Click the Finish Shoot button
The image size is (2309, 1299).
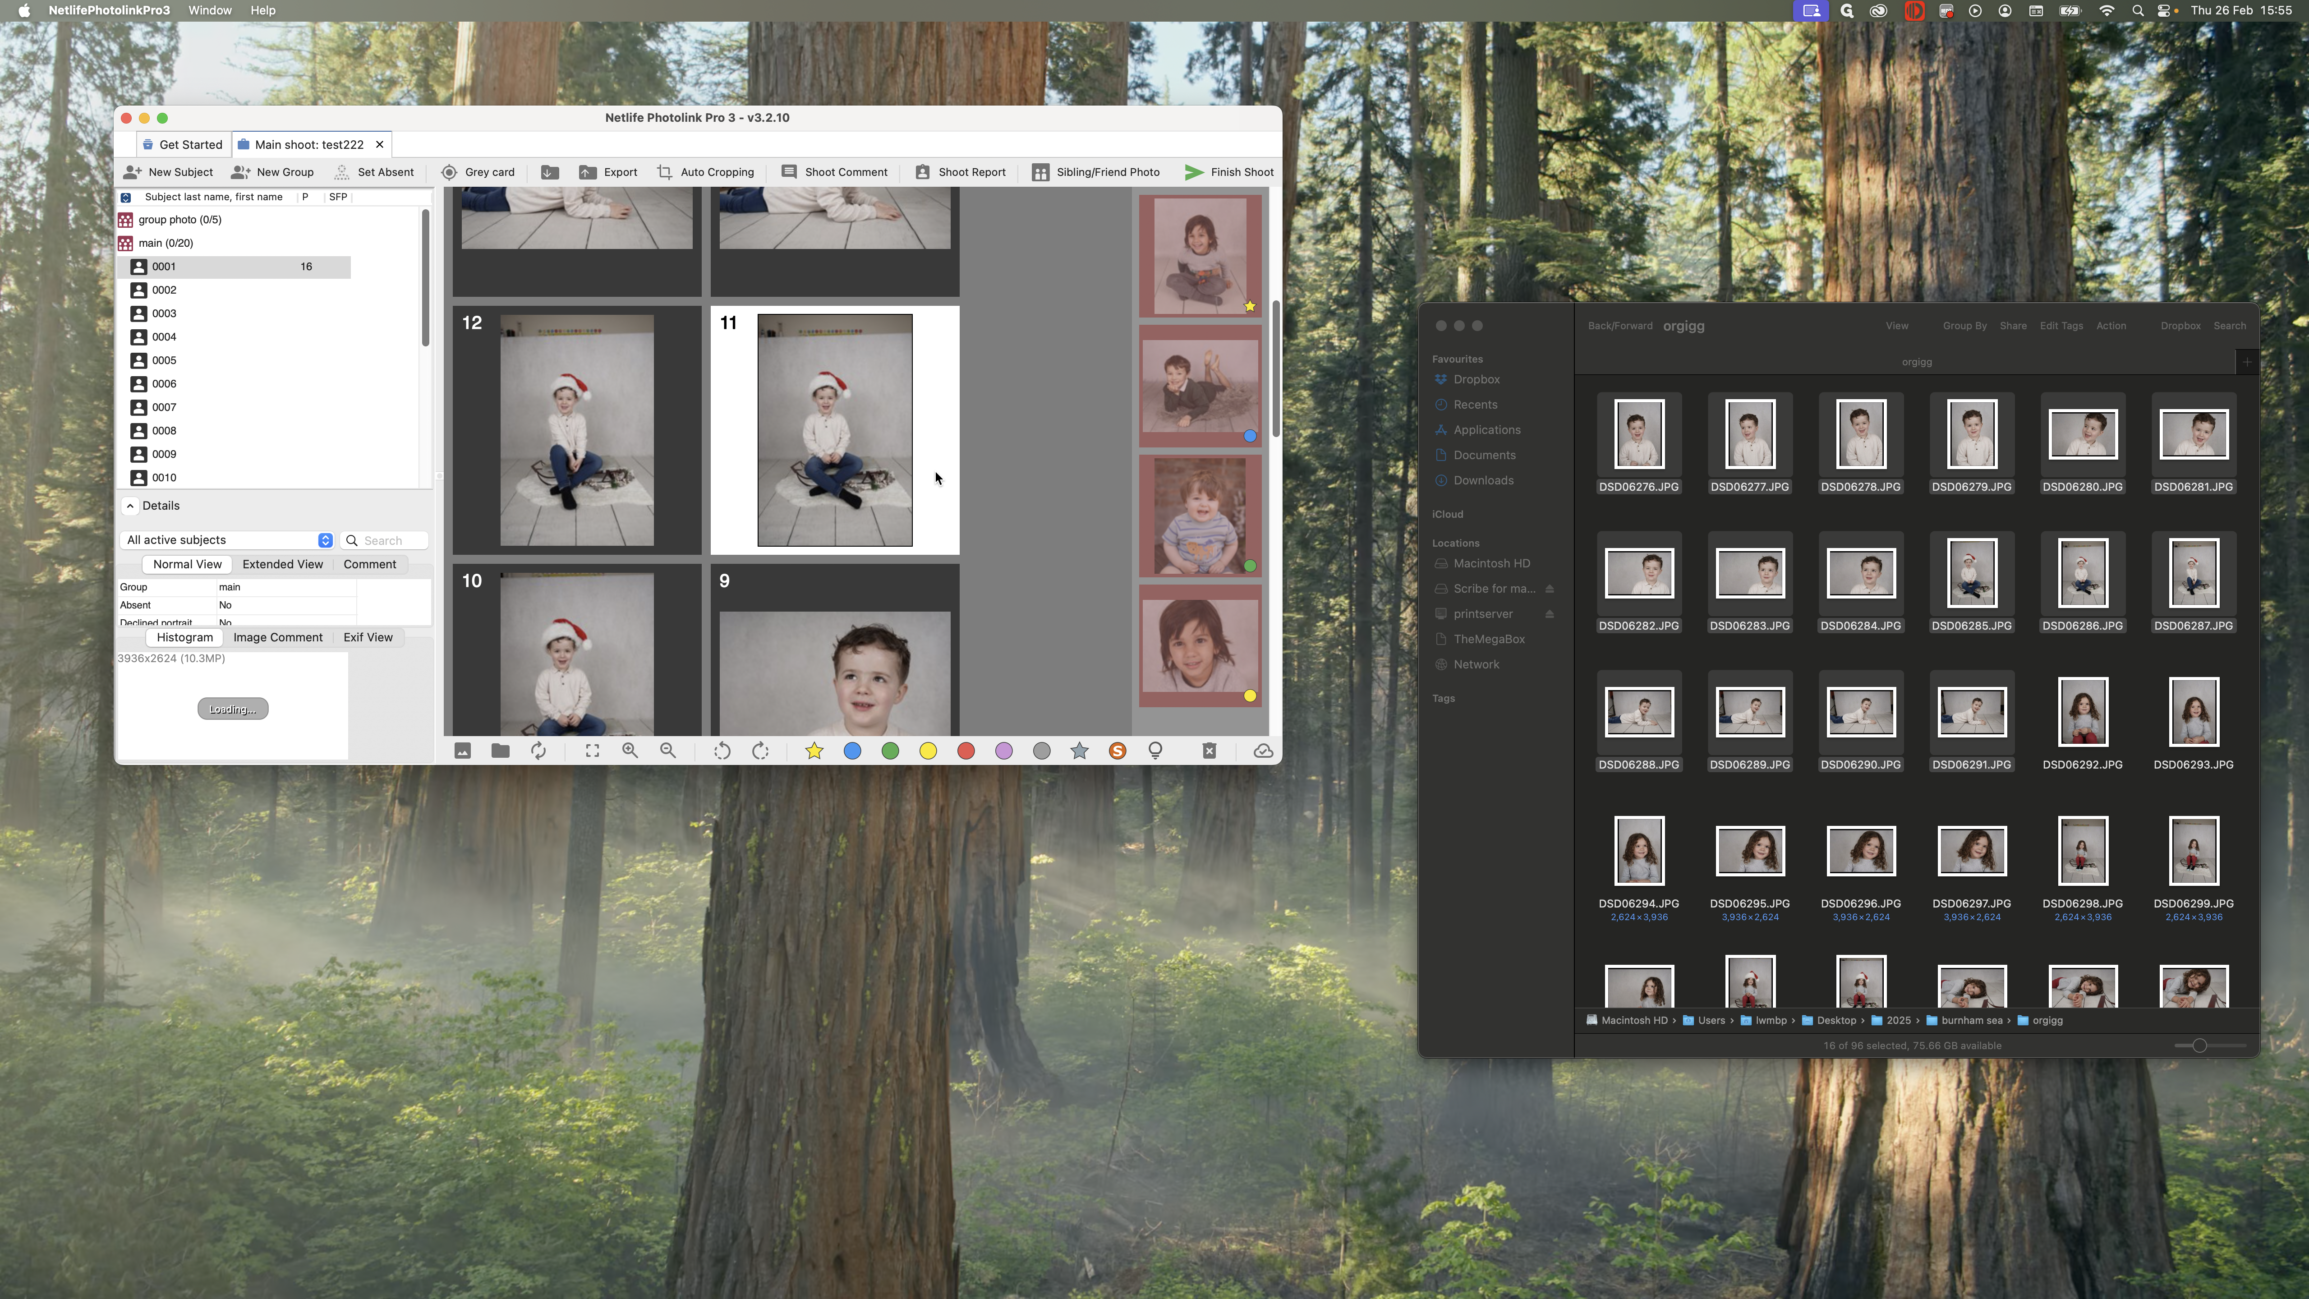(x=1229, y=172)
